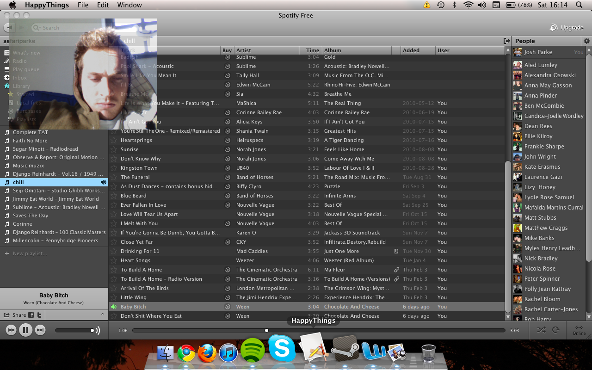Toggle shuffle playback mode

(541, 330)
